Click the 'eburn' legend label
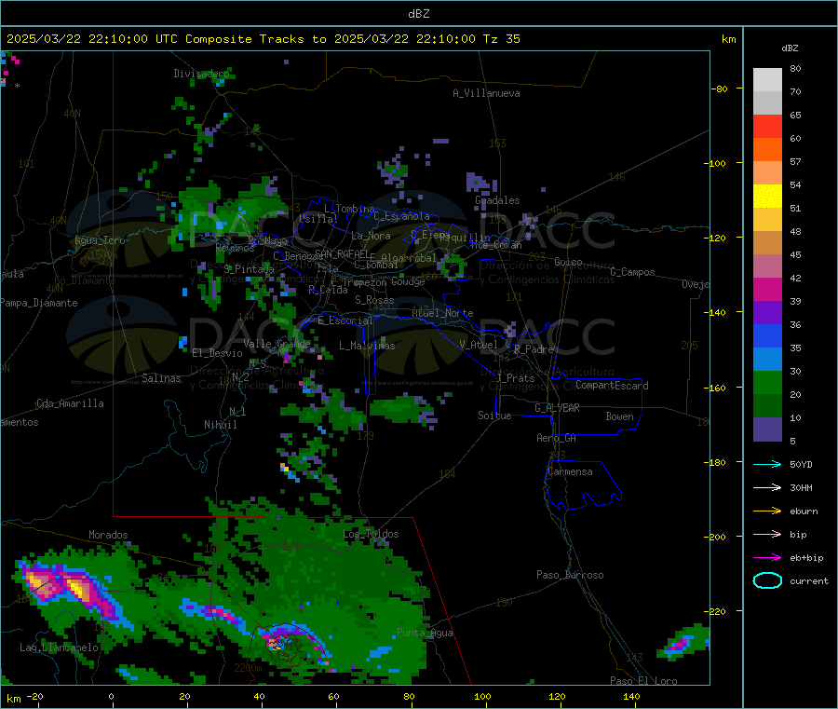Image resolution: width=838 pixels, height=709 pixels. tap(804, 511)
